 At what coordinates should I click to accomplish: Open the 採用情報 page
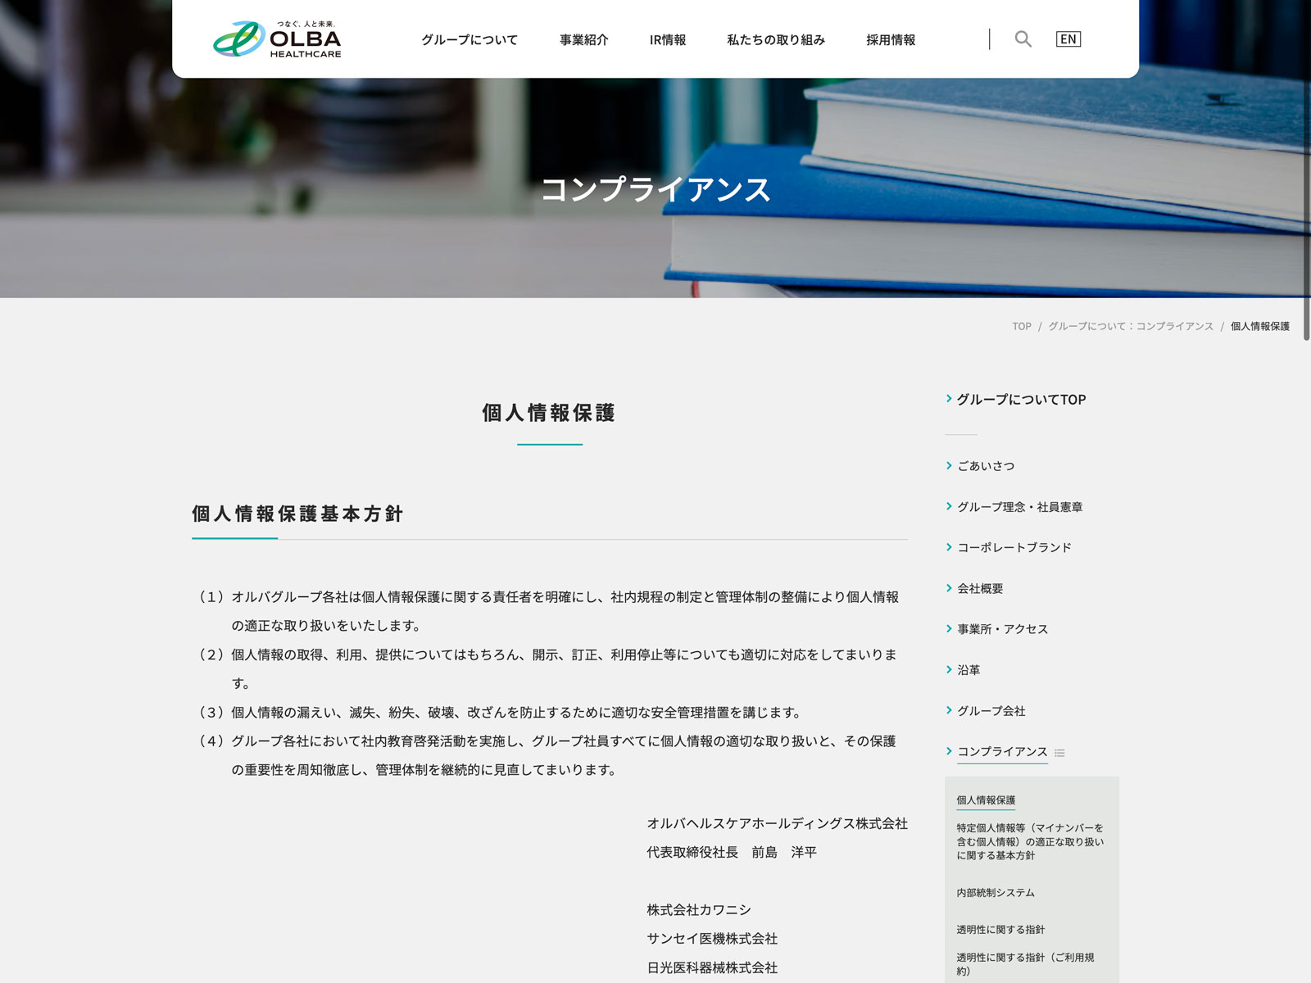coord(891,39)
